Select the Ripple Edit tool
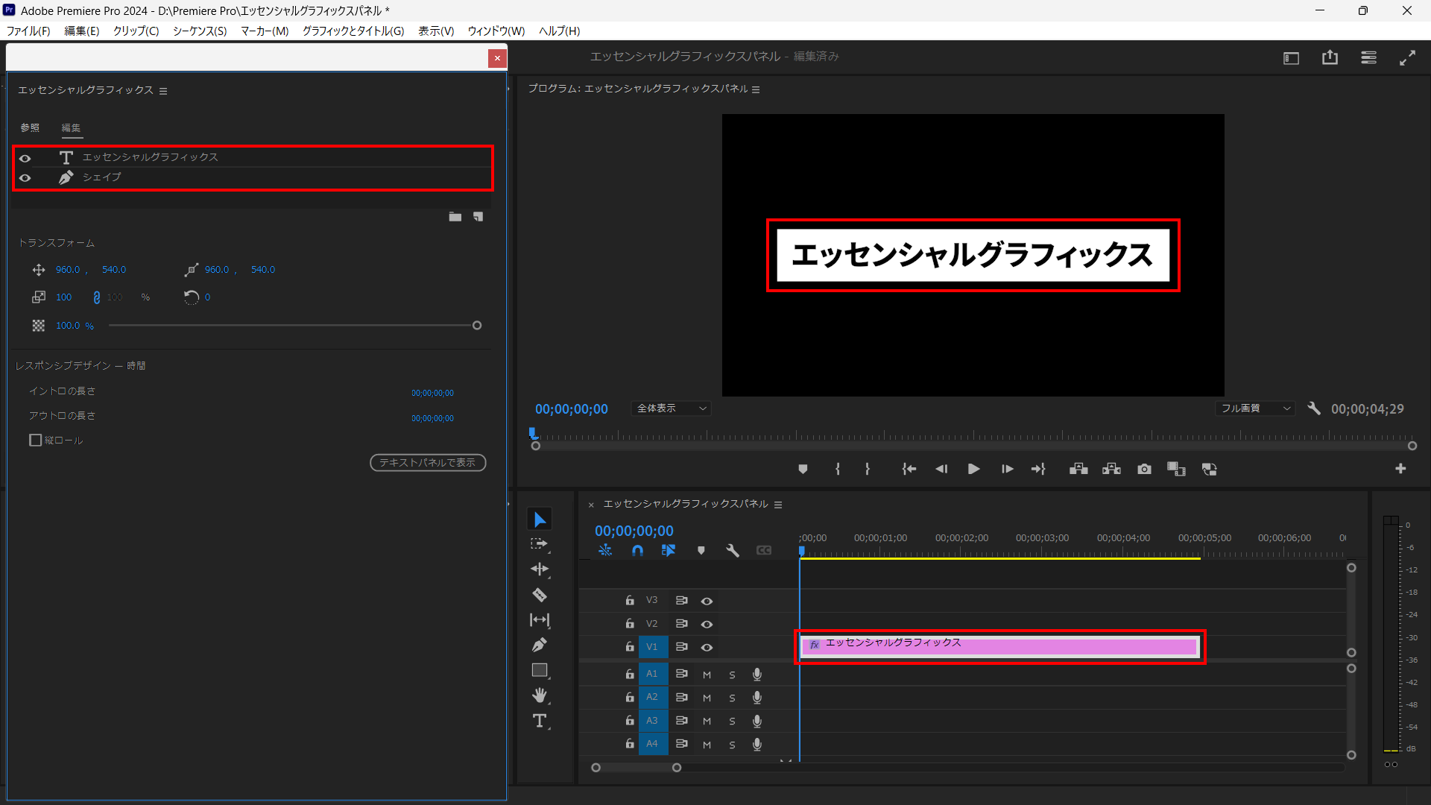 [x=540, y=569]
